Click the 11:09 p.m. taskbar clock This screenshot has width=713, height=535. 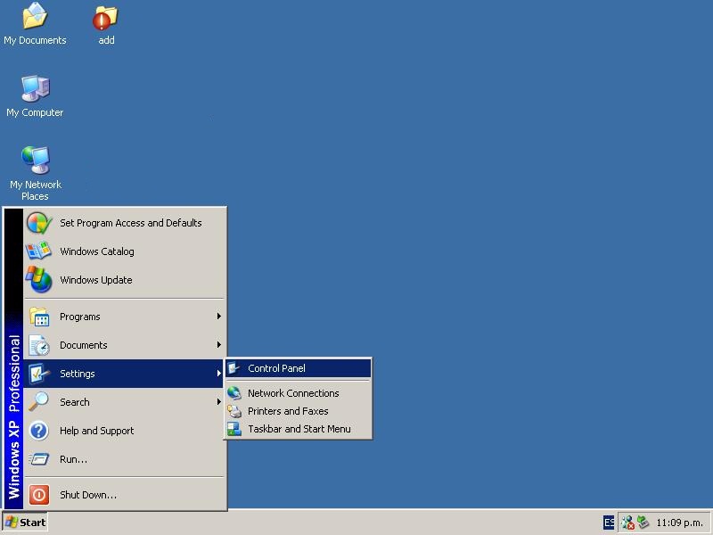coord(679,523)
